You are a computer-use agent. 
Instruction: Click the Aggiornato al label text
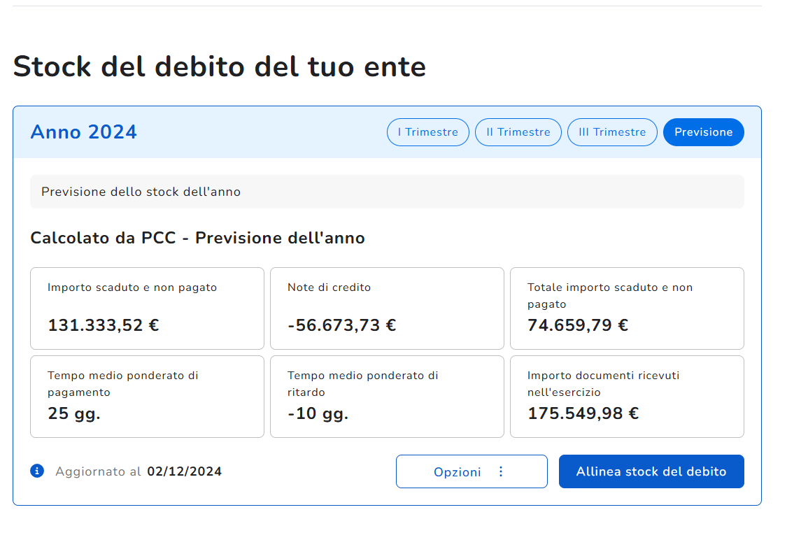point(98,471)
